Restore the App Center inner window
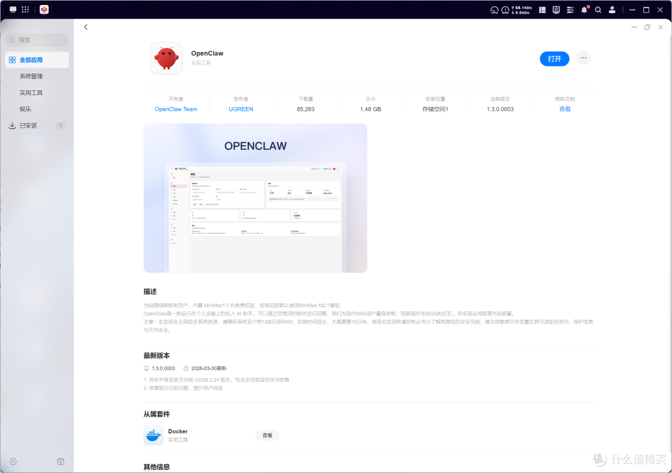The width and height of the screenshot is (672, 473). 647,27
